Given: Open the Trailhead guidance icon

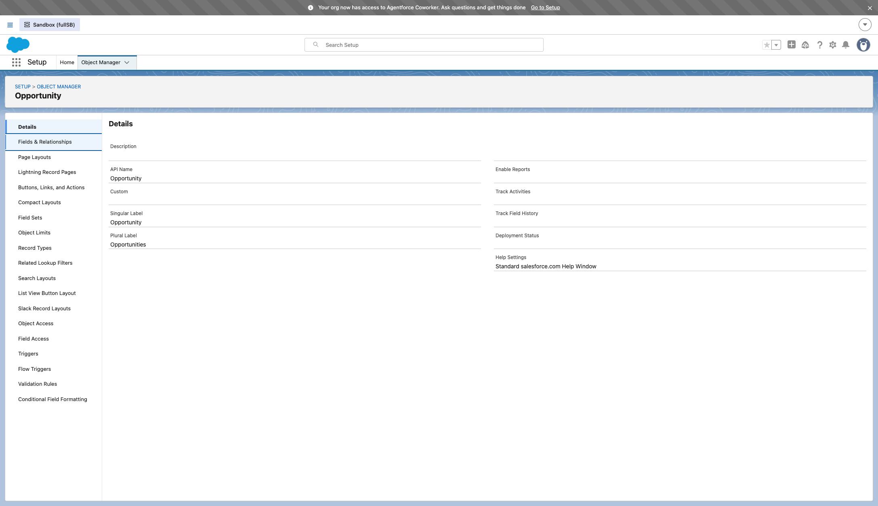Looking at the screenshot, I should [805, 45].
